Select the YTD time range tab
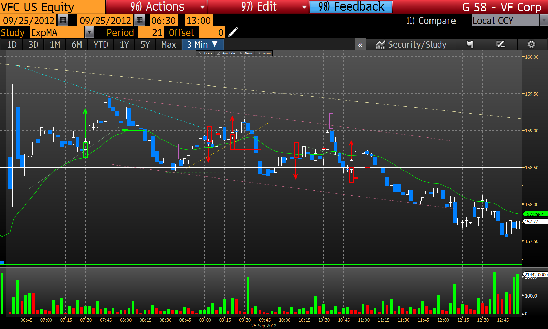 click(101, 44)
